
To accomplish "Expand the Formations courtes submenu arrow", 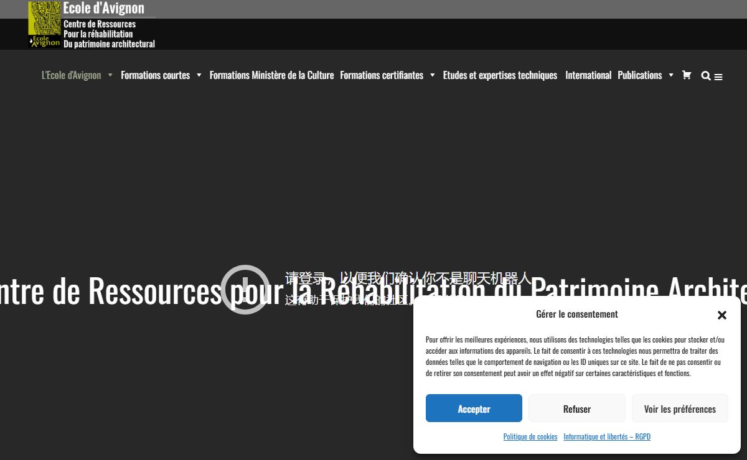I will click(x=199, y=75).
